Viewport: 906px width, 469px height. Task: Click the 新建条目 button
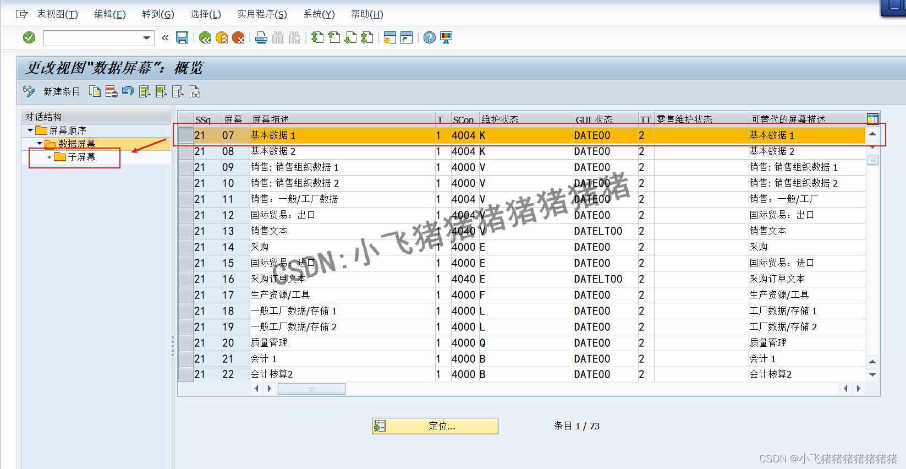click(62, 91)
